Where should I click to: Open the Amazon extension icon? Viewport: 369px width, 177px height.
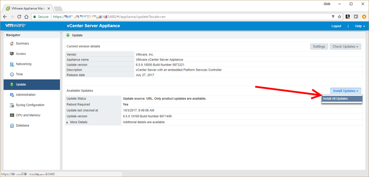(348, 17)
